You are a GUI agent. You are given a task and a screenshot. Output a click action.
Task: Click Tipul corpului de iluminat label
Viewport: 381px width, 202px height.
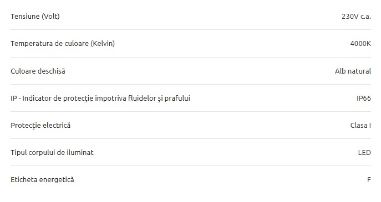click(52, 153)
